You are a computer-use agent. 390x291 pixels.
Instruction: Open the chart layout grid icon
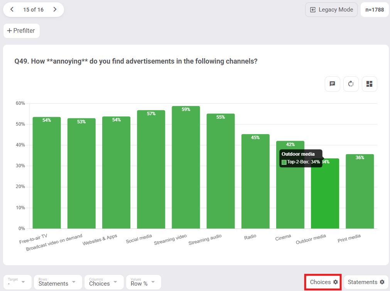click(x=369, y=84)
